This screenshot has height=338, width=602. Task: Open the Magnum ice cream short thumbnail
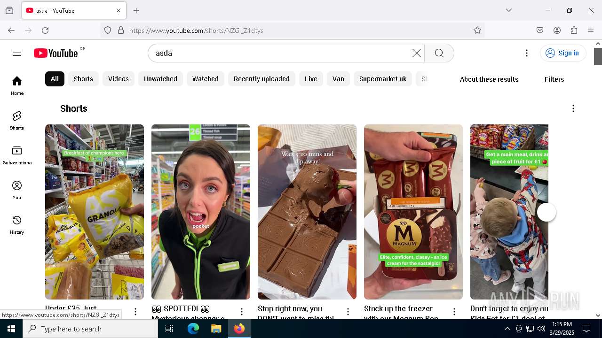tap(413, 212)
